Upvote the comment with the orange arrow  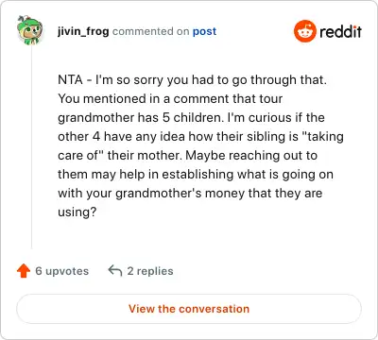[24, 271]
